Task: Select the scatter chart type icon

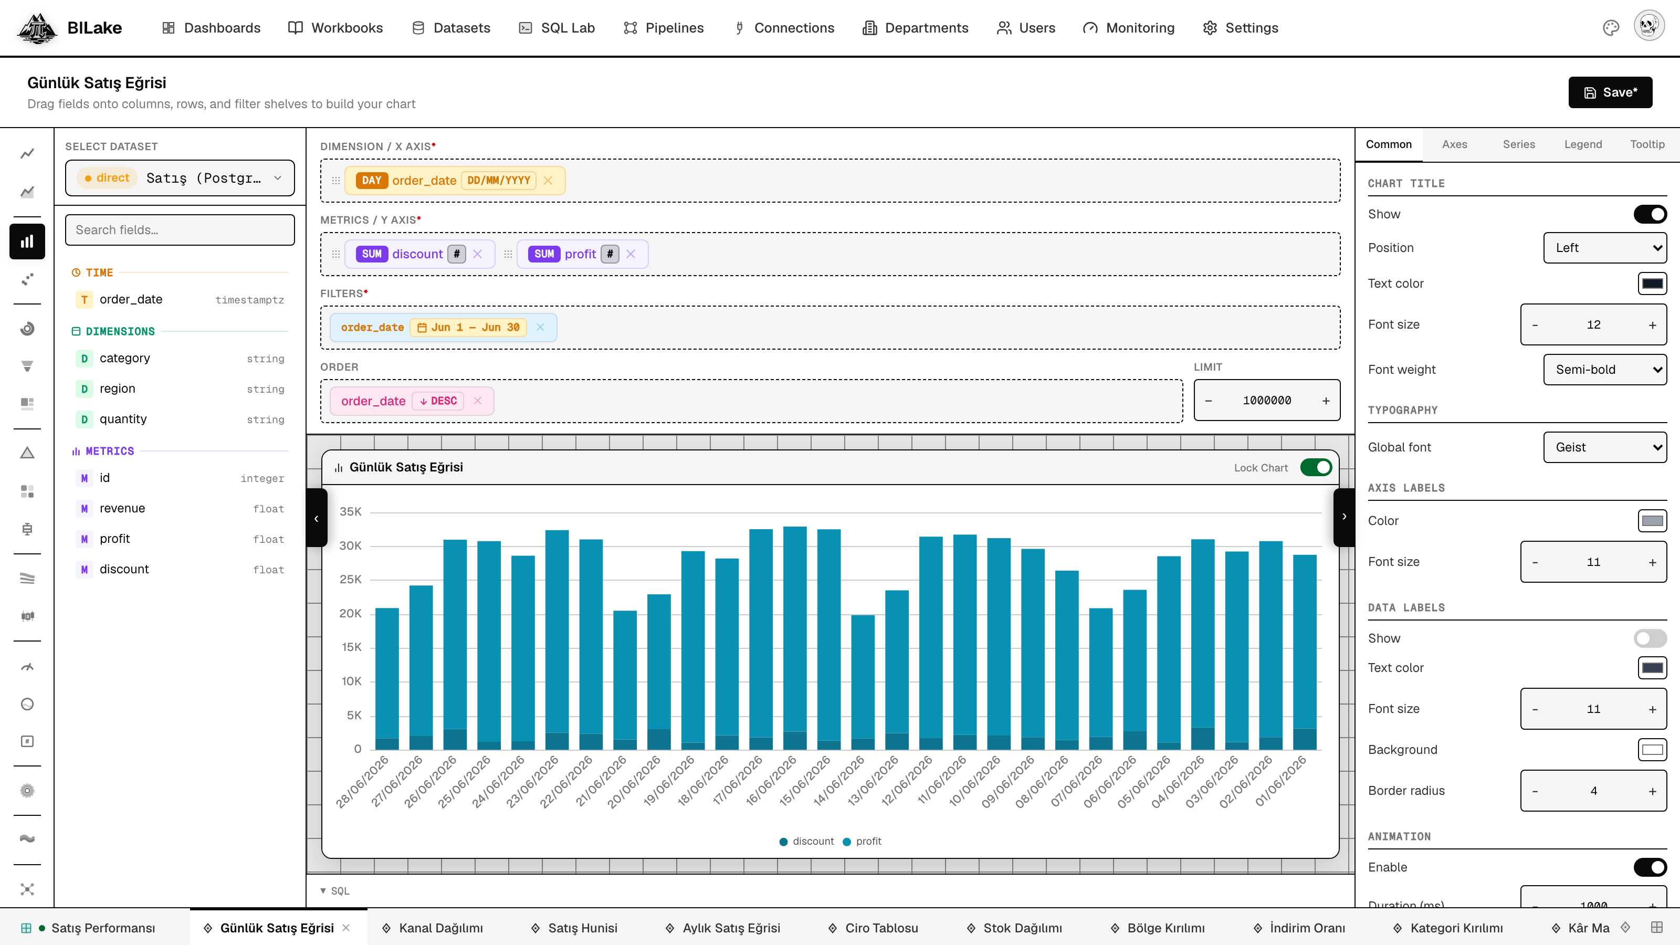Action: coord(27,279)
